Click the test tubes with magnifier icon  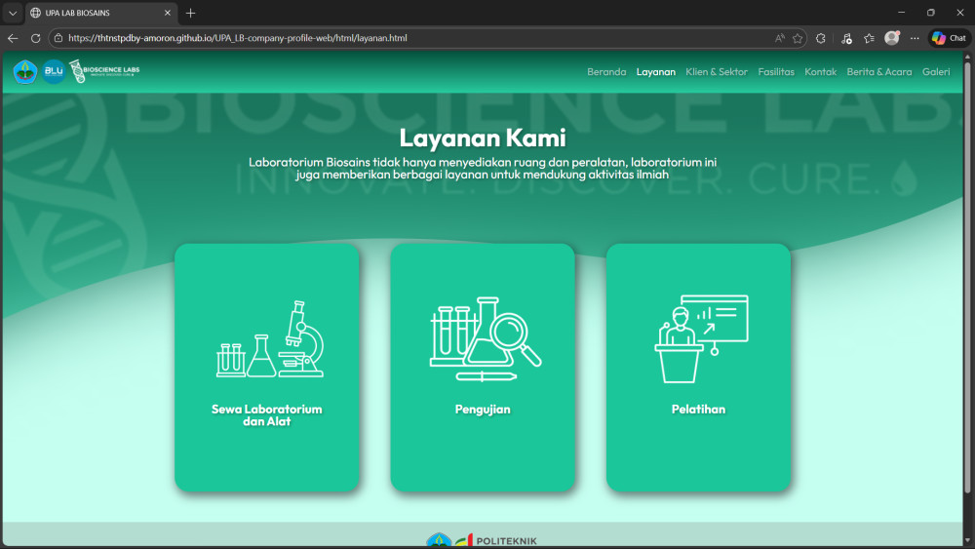pos(485,339)
